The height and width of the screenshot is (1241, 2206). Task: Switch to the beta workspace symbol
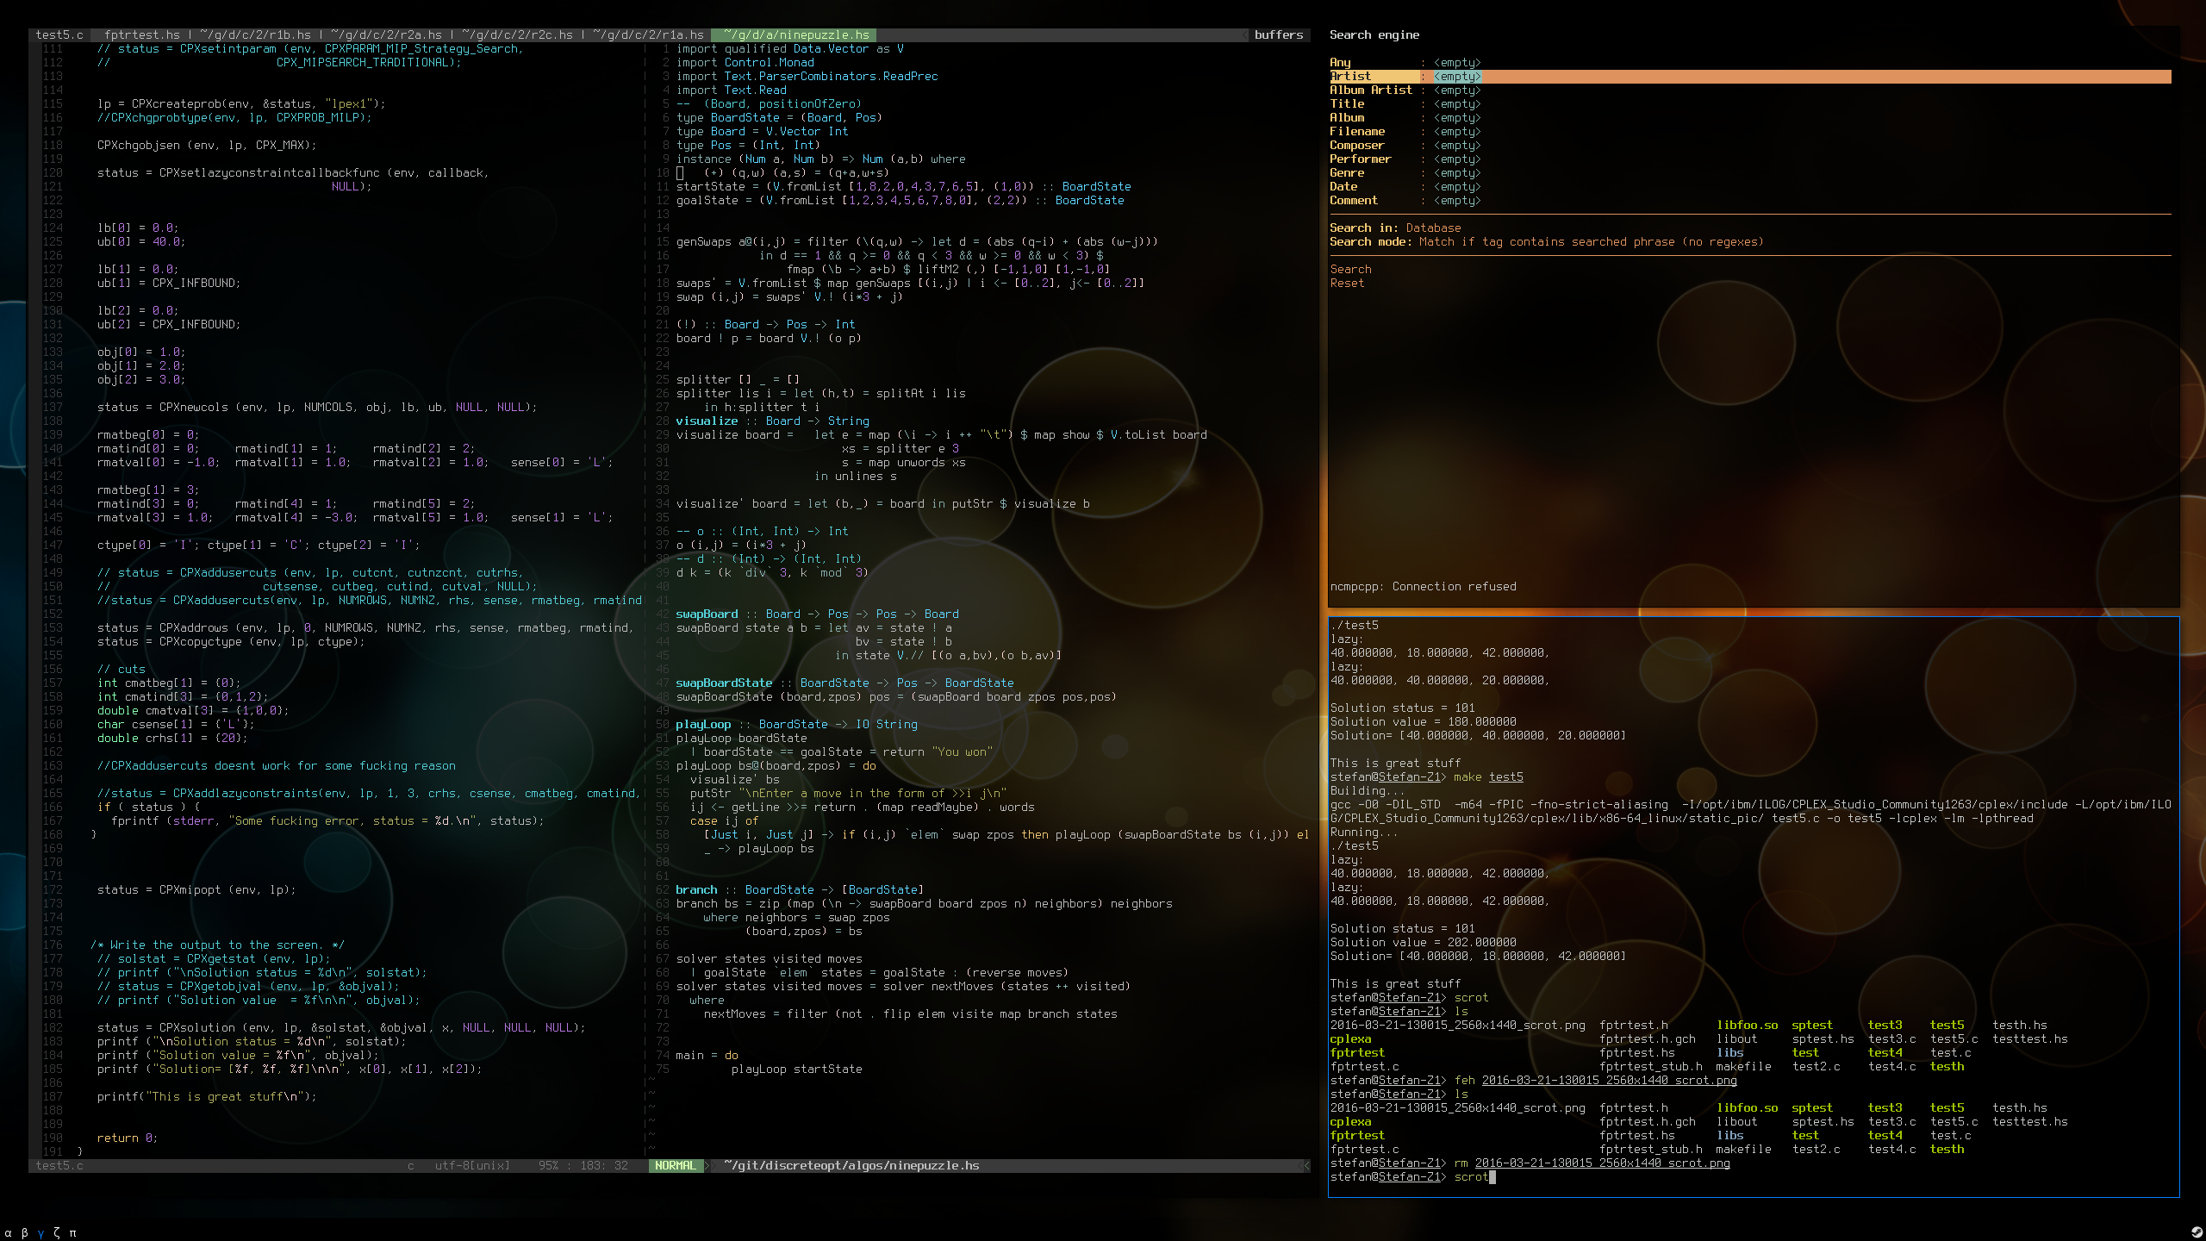click(x=24, y=1233)
